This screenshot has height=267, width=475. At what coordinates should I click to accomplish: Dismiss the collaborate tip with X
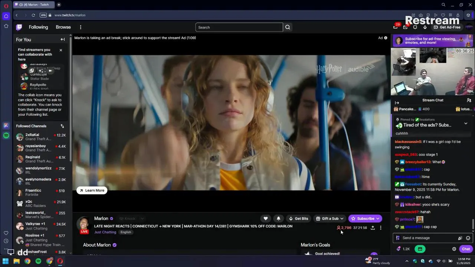61,50
